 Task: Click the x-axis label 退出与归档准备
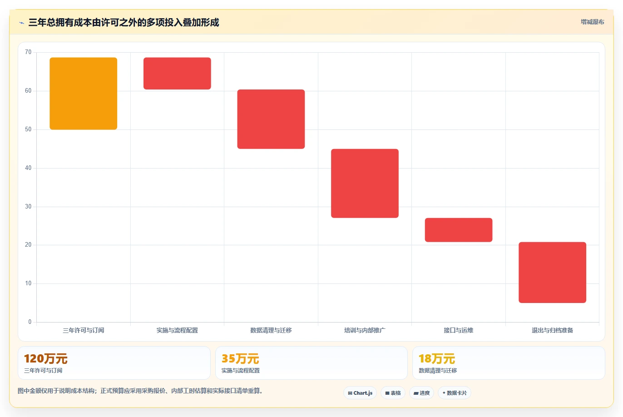coord(552,330)
